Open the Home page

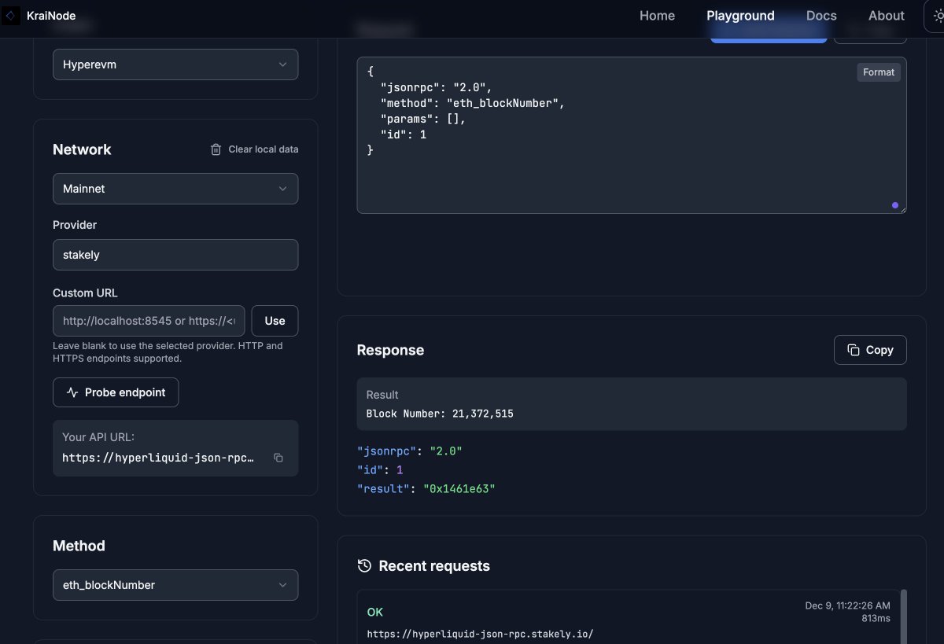pos(657,16)
